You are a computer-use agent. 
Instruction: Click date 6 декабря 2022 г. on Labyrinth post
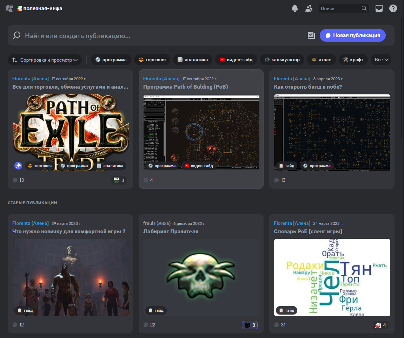tap(190, 223)
